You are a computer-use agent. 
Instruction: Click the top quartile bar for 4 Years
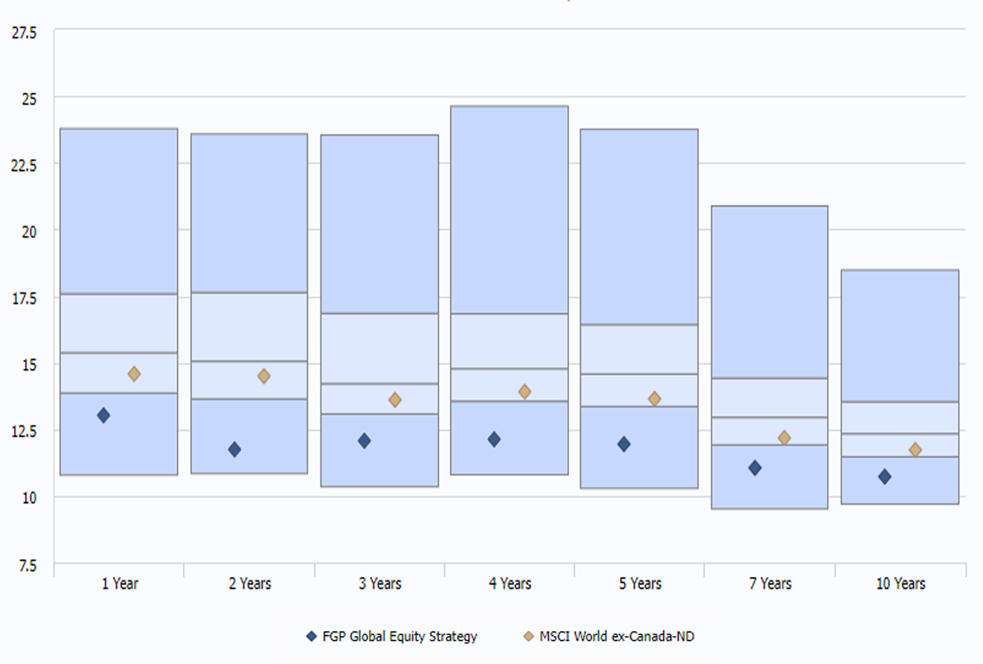[509, 210]
